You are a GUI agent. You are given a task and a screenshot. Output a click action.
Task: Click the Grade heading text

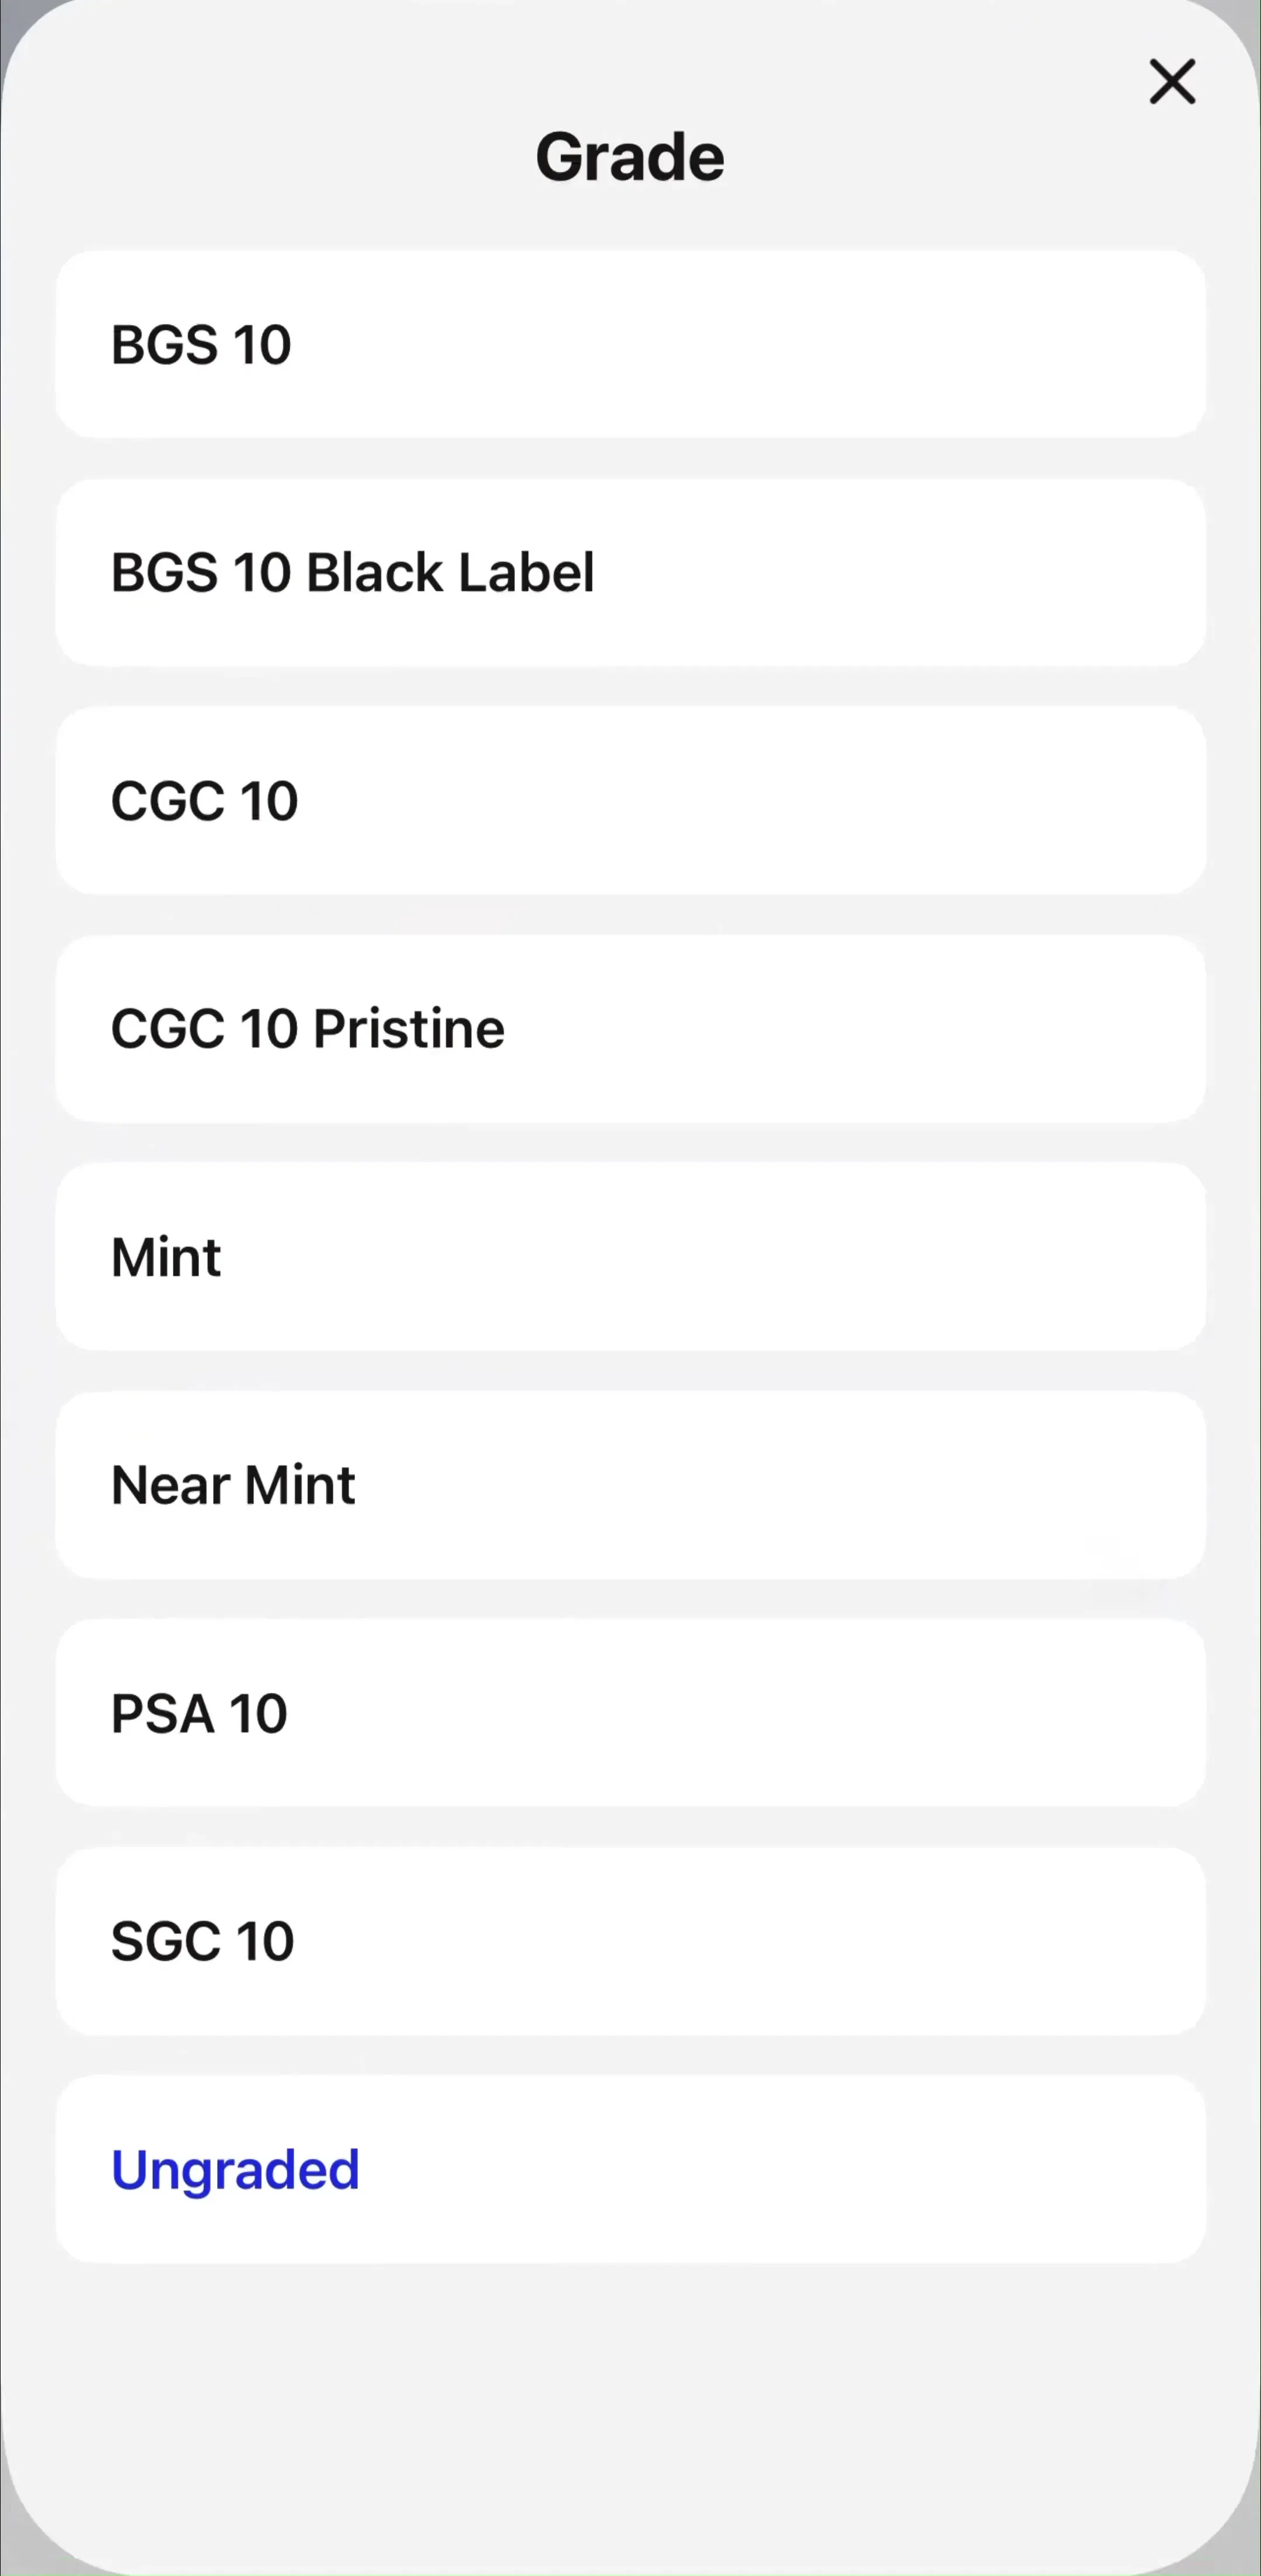(x=630, y=157)
